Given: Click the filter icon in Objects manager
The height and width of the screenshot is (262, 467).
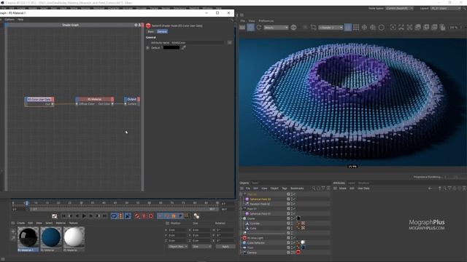Looking at the screenshot, I should [x=323, y=188].
